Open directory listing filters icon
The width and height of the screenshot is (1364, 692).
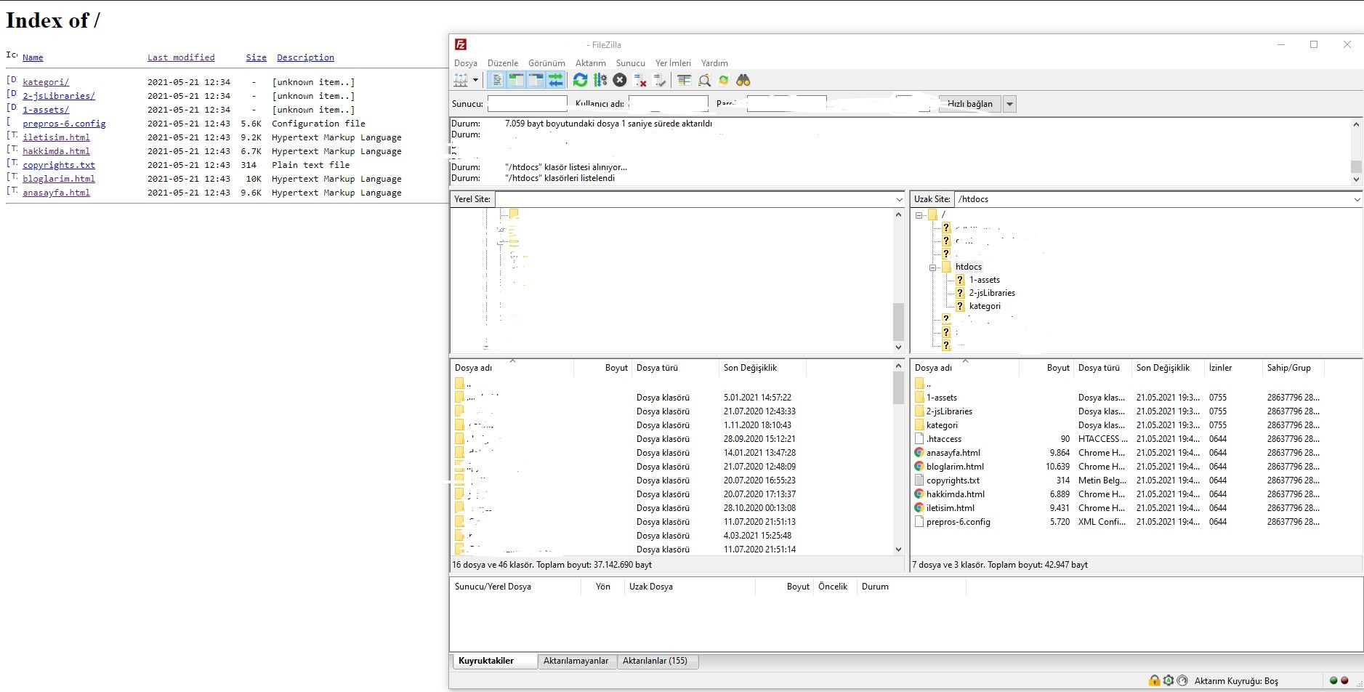pos(684,80)
